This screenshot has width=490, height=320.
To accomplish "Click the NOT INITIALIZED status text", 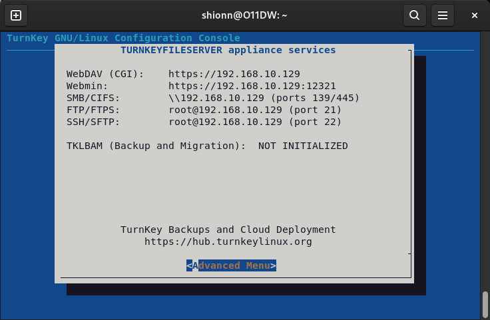I will [303, 146].
